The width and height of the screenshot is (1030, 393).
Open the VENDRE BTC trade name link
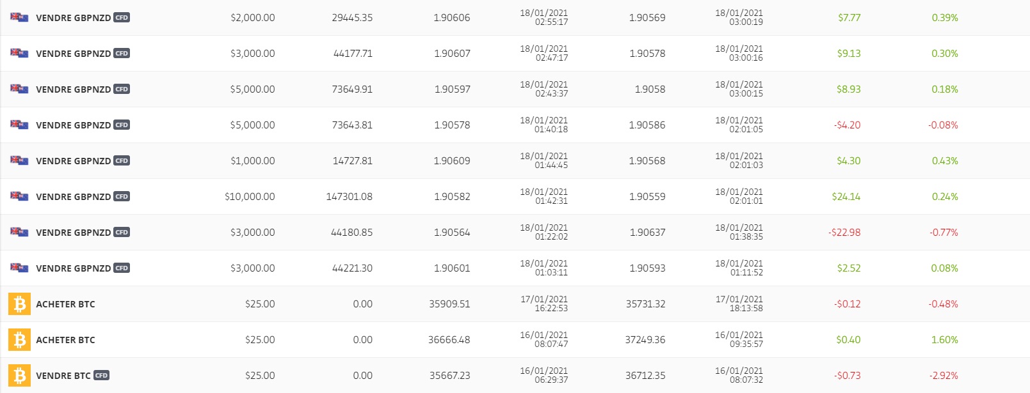(63, 376)
